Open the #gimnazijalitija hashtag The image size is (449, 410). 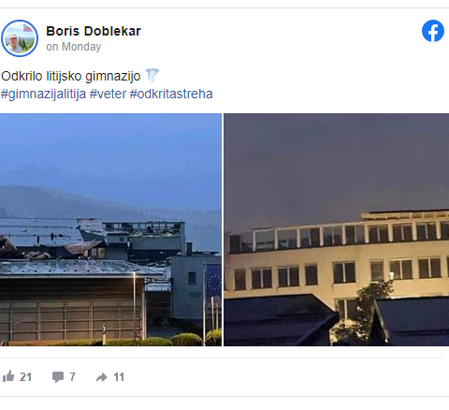click(x=43, y=94)
